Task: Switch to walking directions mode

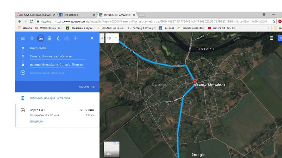Action: click(58, 38)
